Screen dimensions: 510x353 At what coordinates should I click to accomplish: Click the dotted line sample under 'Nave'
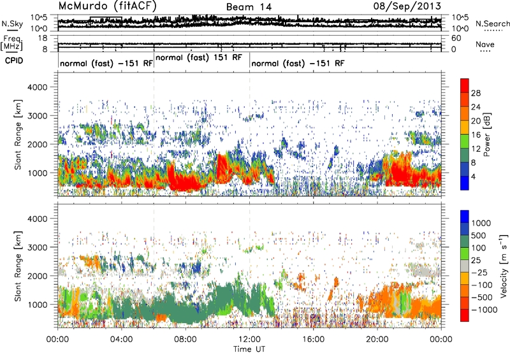[x=485, y=52]
